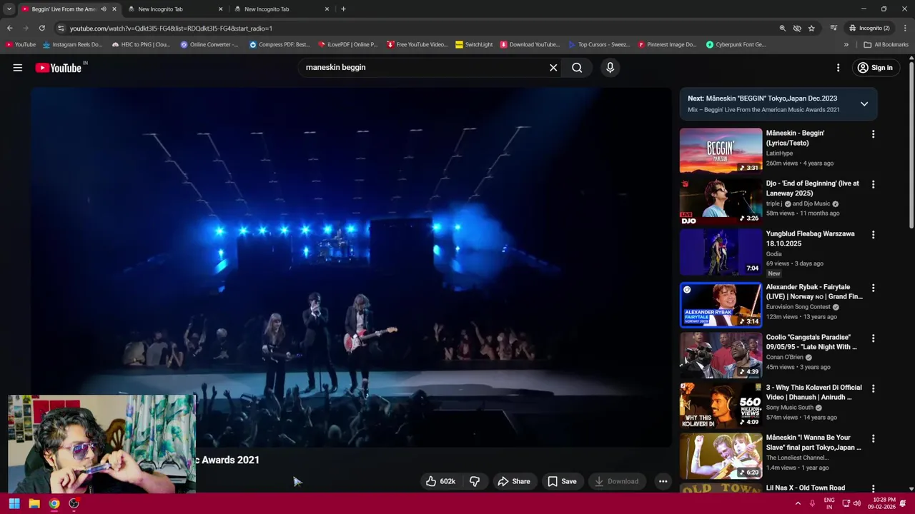915x514 pixels.
Task: Open Chrome three-dot menu
Action: [x=906, y=28]
